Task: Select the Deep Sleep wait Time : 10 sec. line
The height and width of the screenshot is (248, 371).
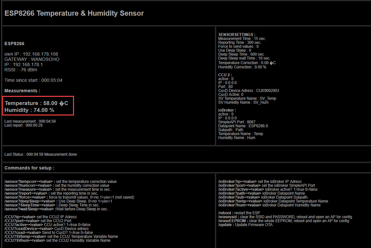Action: point(244,58)
